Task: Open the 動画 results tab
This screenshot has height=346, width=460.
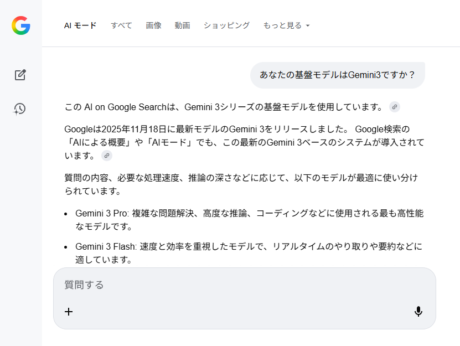Action: 182,25
